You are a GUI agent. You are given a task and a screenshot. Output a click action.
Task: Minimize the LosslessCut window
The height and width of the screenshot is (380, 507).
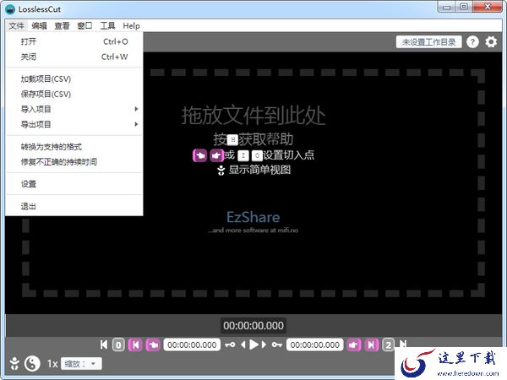(447, 7)
